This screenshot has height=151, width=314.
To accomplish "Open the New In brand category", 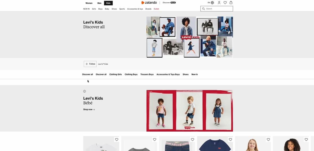I will coord(195,74).
